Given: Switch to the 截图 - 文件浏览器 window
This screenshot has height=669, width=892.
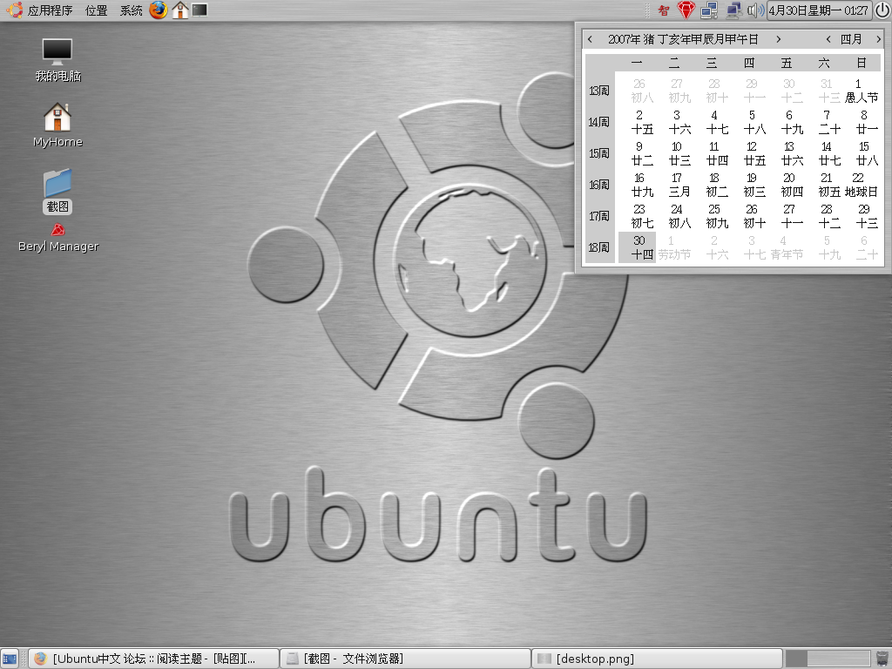Looking at the screenshot, I should coord(406,659).
